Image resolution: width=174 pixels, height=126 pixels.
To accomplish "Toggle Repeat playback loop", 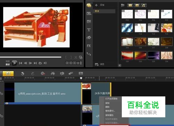I will 40,63.
